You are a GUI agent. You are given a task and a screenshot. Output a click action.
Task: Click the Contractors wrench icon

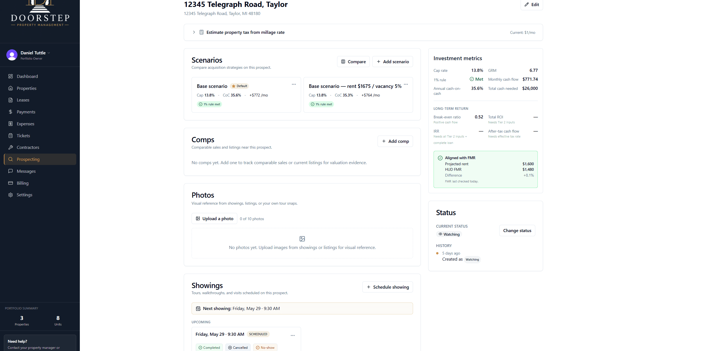(11, 147)
